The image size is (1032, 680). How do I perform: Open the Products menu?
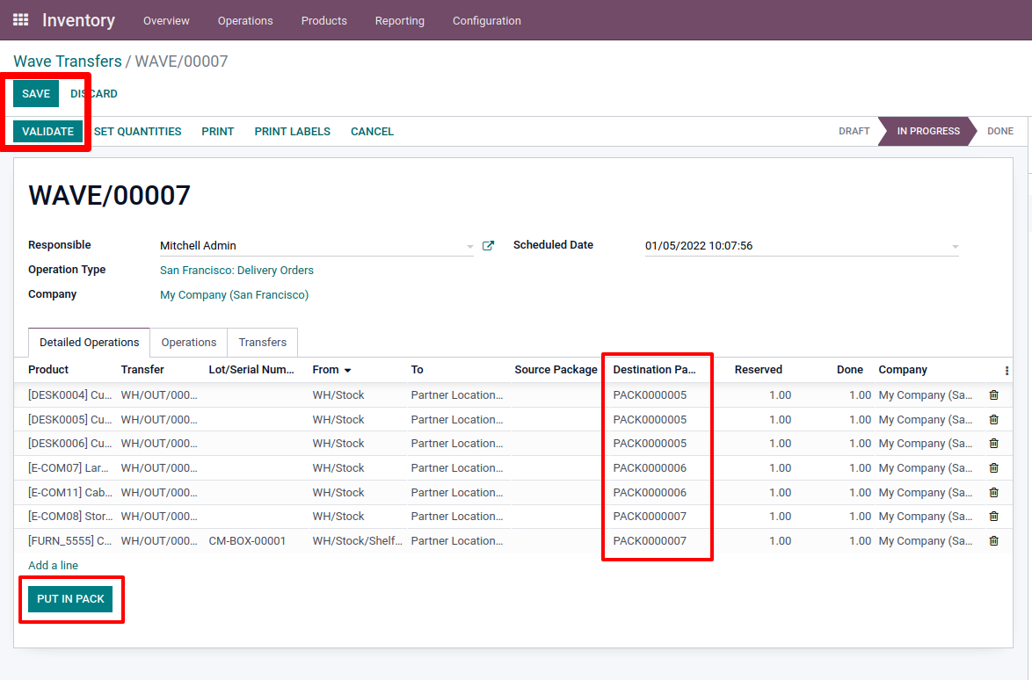(x=323, y=20)
